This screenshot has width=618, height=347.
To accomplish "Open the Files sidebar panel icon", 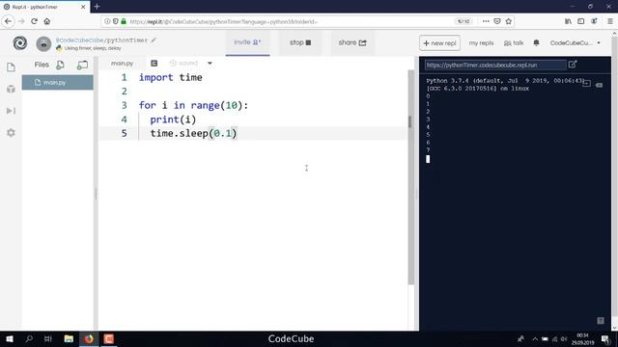I will pyautogui.click(x=11, y=67).
